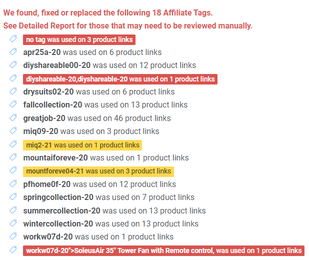Image resolution: width=309 pixels, height=261 pixels.
Task: Click tag icon beside workw07d-20 entry
Action: [x=13, y=236]
